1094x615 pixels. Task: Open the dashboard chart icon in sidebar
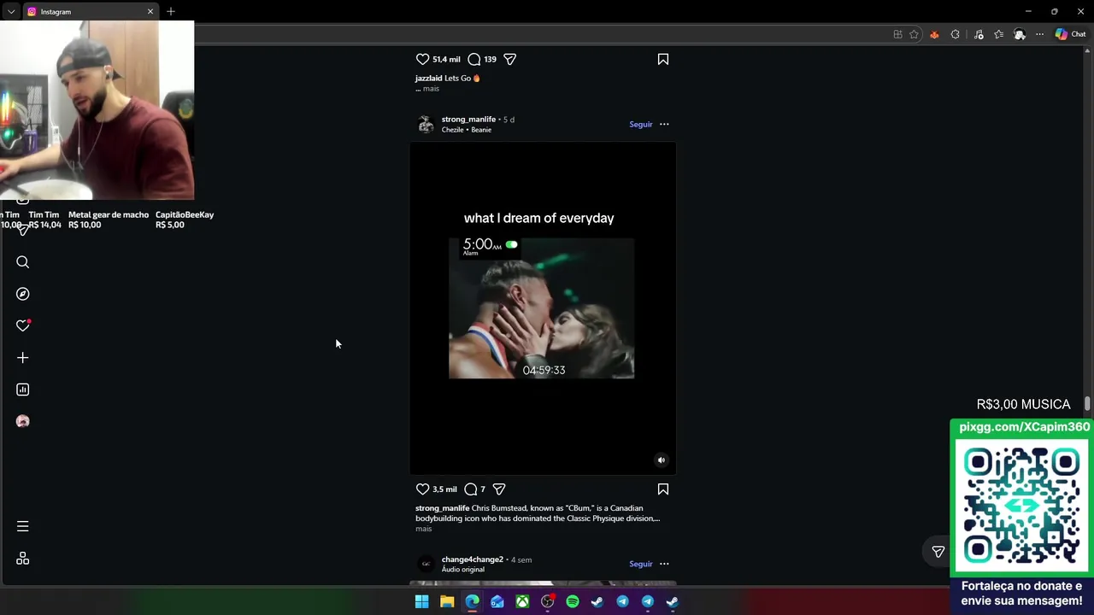23,389
